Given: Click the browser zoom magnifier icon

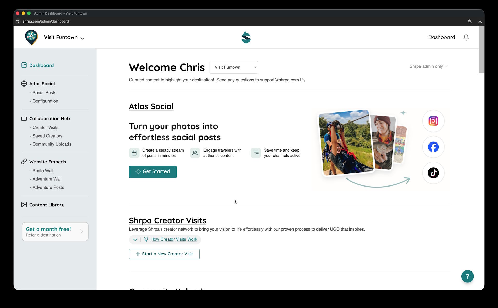Looking at the screenshot, I should pos(470,21).
